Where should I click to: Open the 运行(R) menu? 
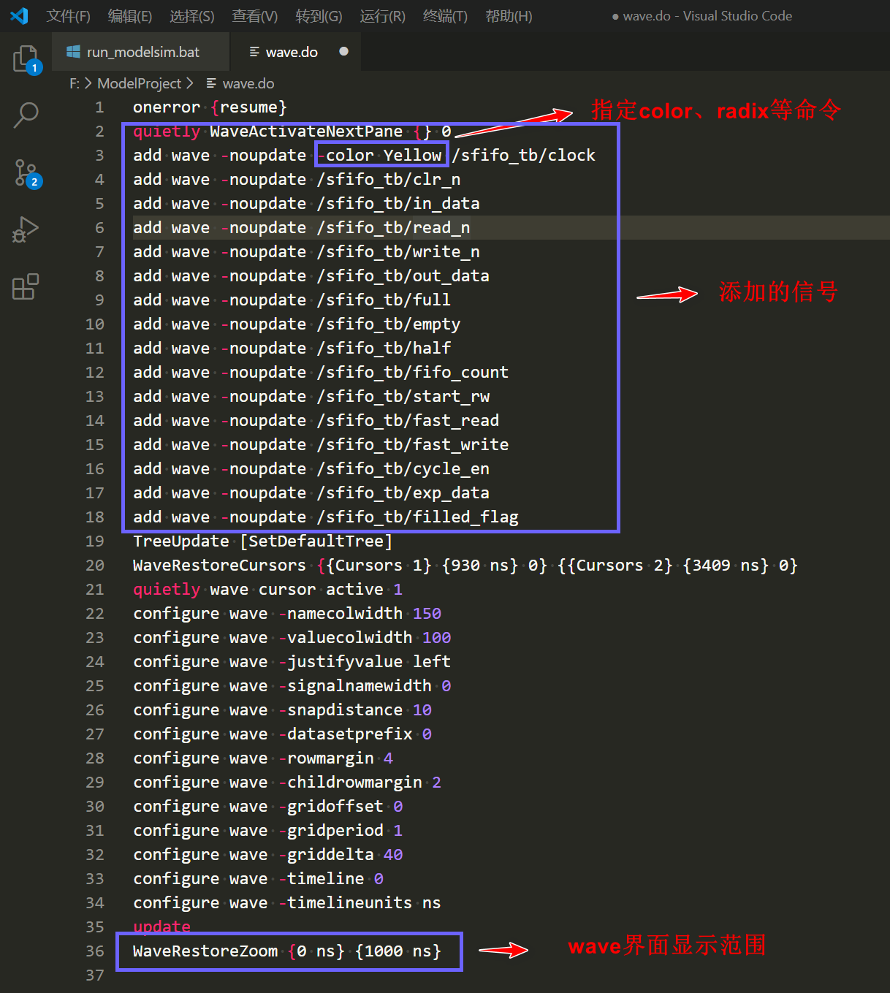click(381, 15)
